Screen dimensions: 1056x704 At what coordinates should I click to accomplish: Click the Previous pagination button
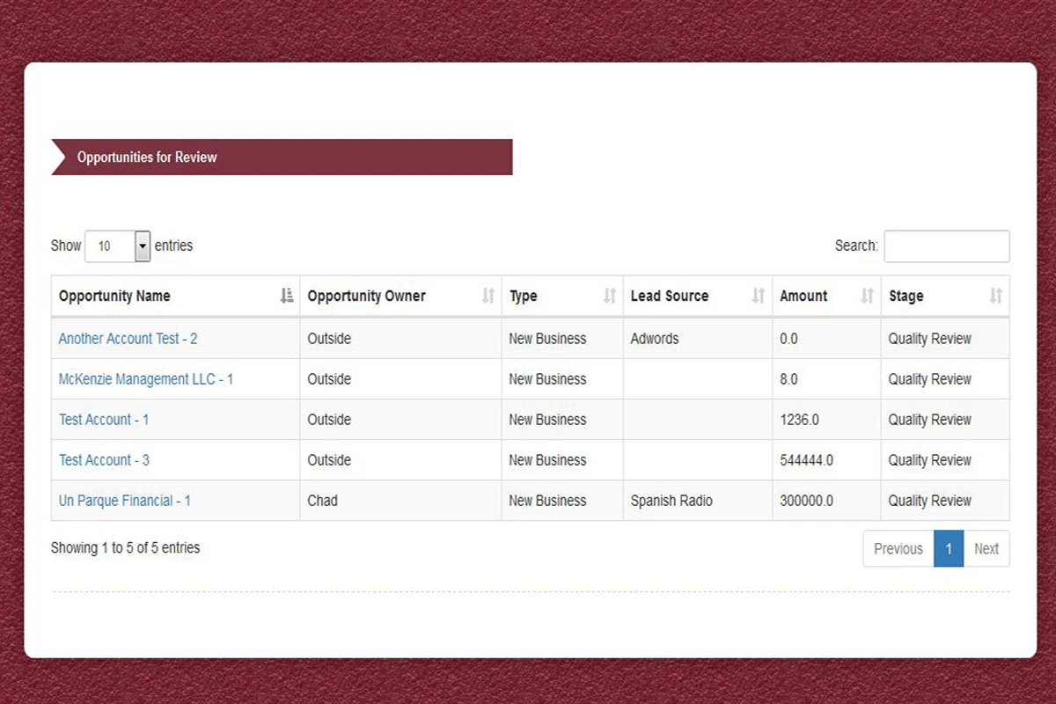[x=898, y=548]
